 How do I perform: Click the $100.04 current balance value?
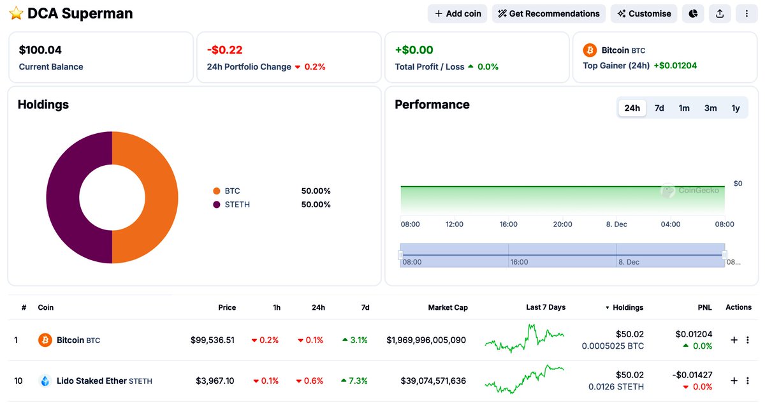coord(40,50)
